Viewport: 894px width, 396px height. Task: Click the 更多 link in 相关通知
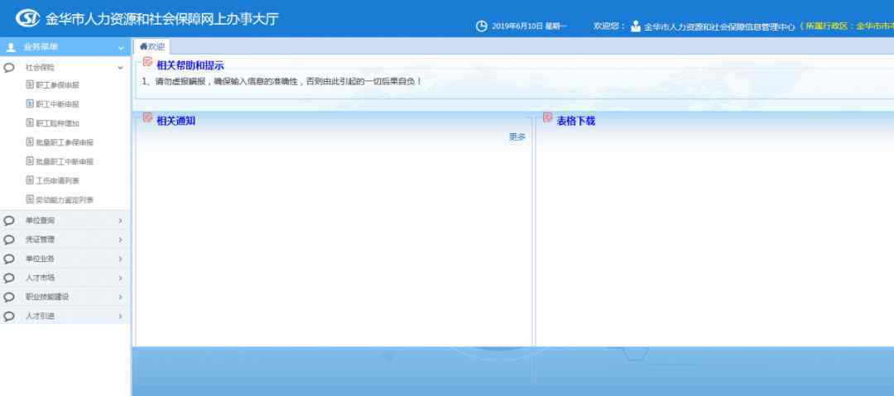coord(517,136)
